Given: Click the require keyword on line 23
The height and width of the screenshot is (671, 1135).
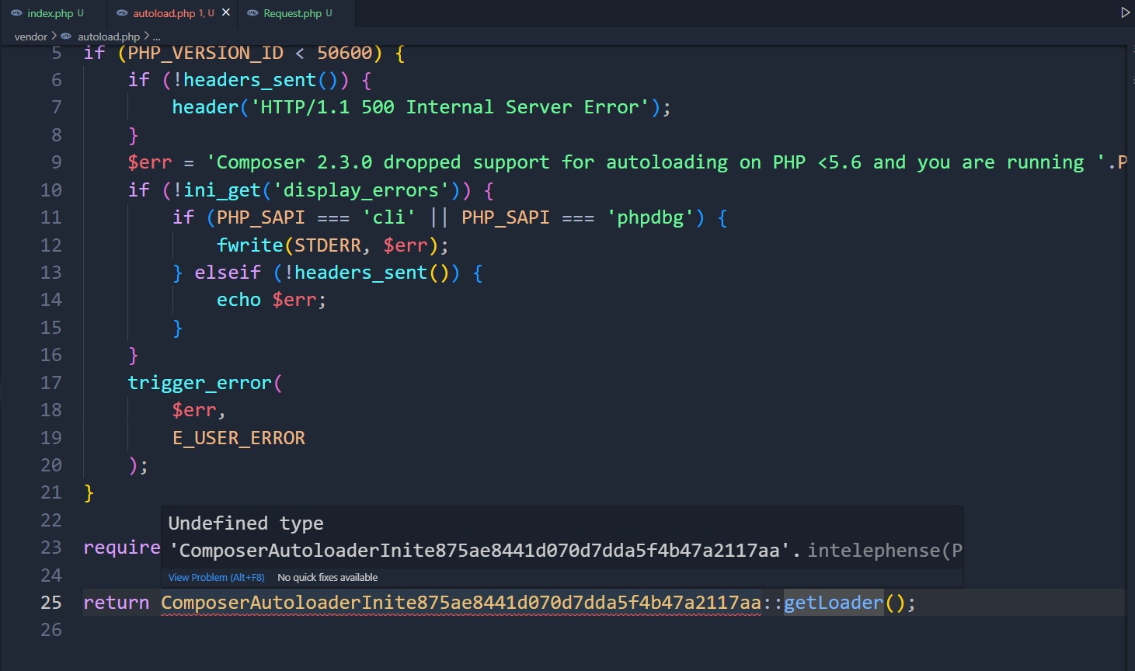Looking at the screenshot, I should [122, 548].
